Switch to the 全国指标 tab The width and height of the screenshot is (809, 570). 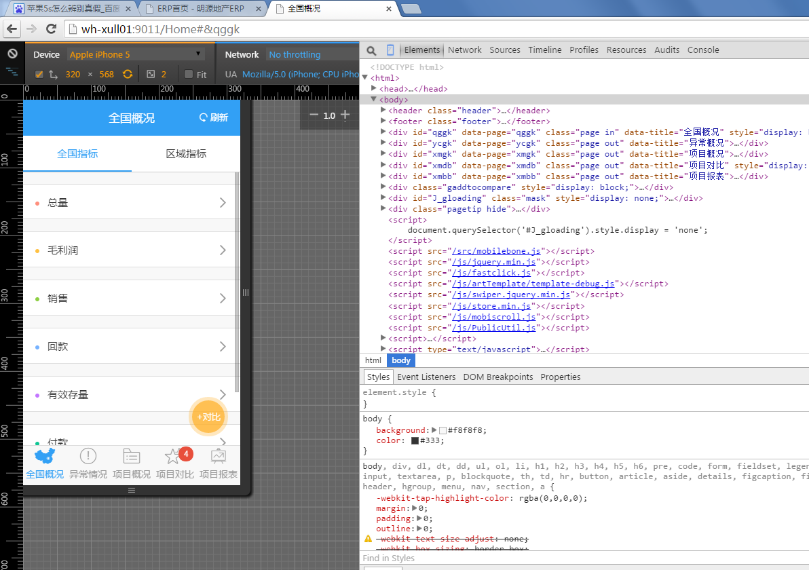pos(77,154)
